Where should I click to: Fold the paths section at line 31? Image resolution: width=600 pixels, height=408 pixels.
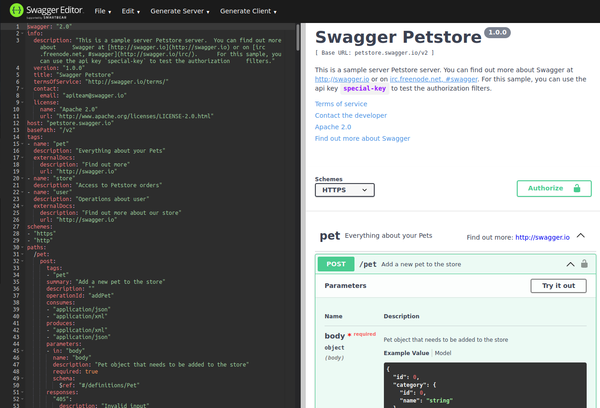tap(22, 247)
